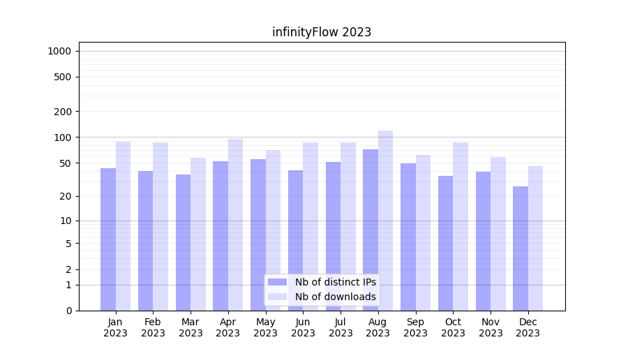
Task: Select the 'Nb of distinct IPs' legend label
Action: pos(335,282)
